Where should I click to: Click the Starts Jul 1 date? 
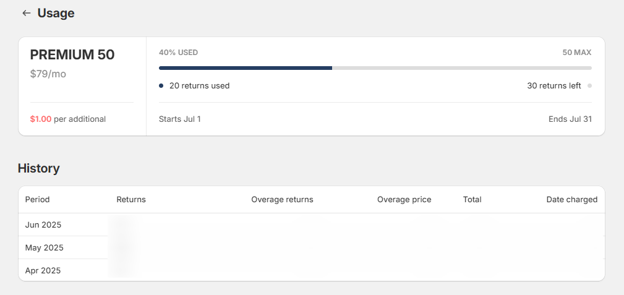[x=180, y=119]
